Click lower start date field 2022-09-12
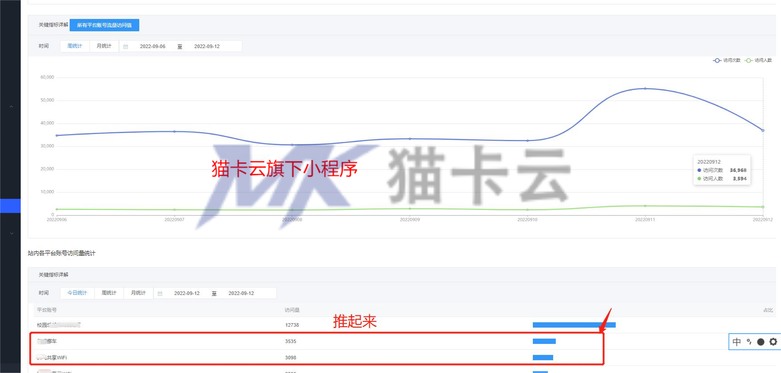Image resolution: width=781 pixels, height=373 pixels. pyautogui.click(x=187, y=293)
